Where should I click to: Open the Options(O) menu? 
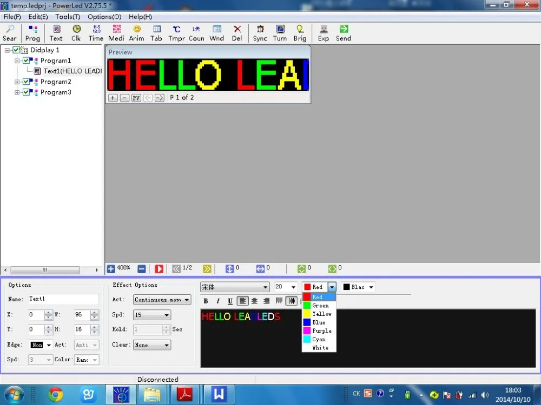[x=104, y=17]
